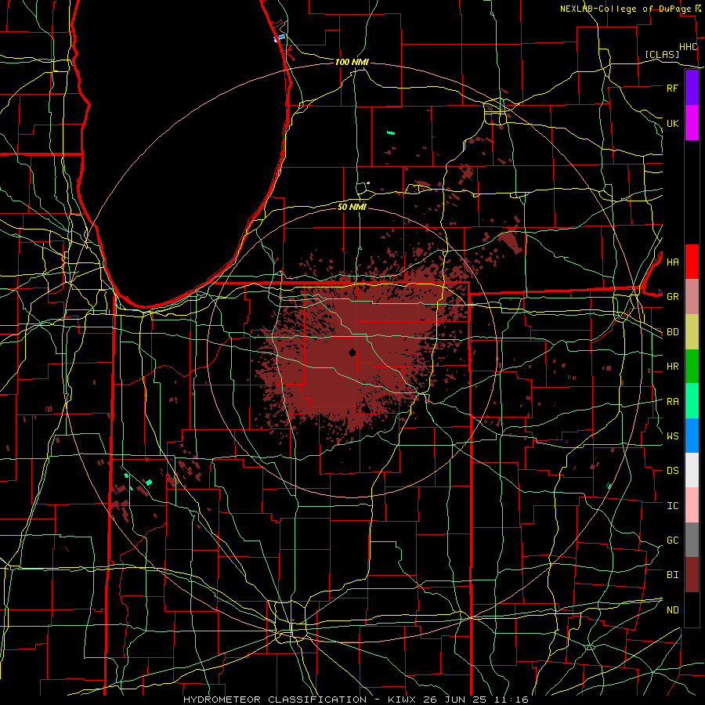
Task: Click the purple RF legend color swatch
Action: 692,88
